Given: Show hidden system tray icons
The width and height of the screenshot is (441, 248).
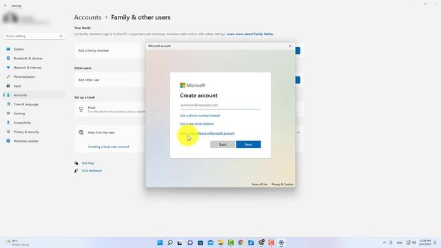Looking at the screenshot, I should click(x=384, y=242).
